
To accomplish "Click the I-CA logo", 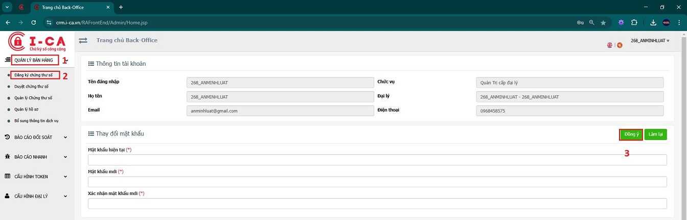I will [x=37, y=42].
